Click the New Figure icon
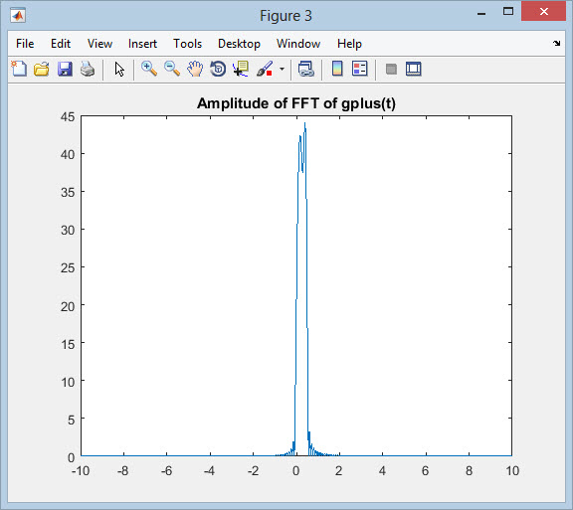 19,69
